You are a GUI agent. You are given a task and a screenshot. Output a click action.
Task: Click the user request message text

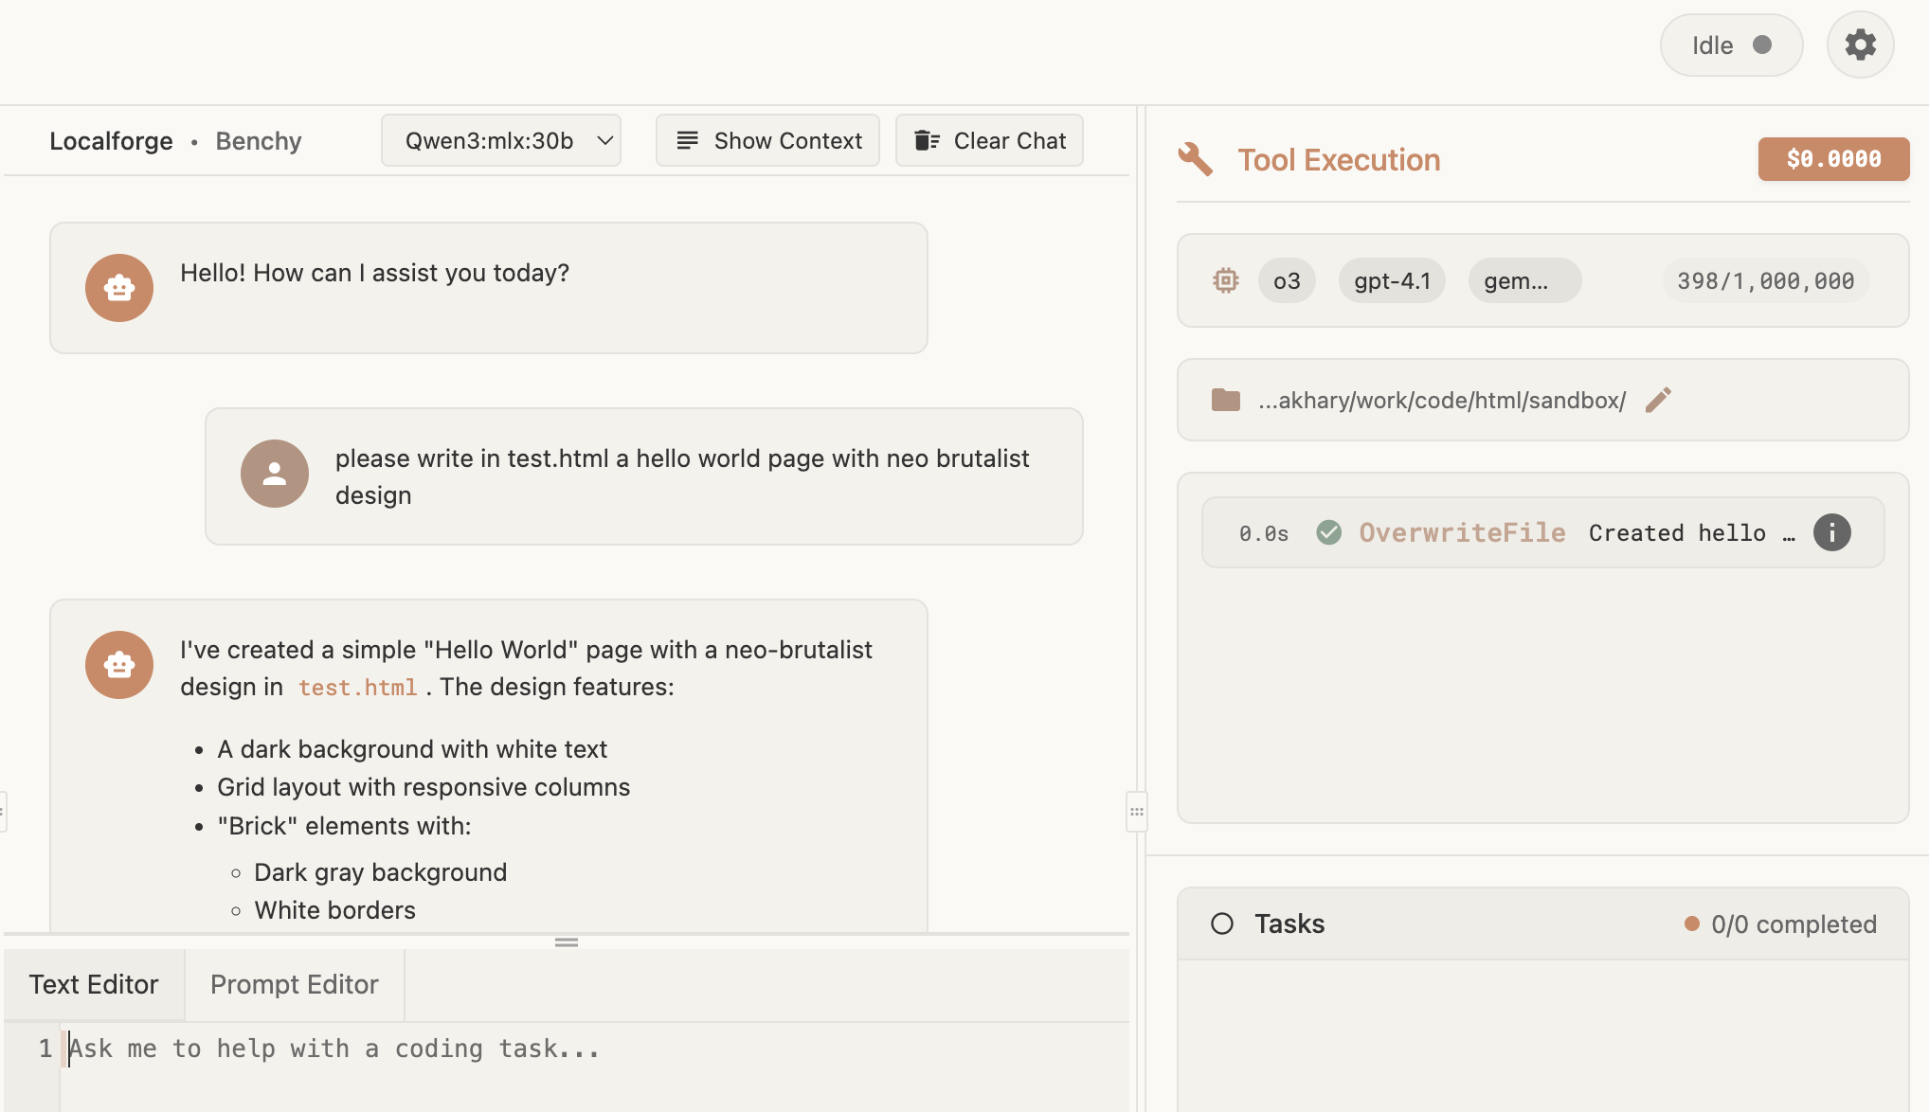(682, 476)
